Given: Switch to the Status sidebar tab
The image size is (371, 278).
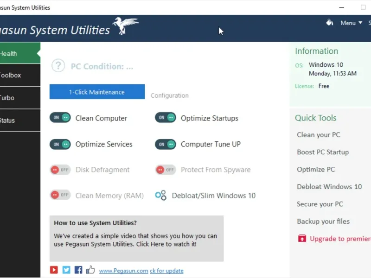Looking at the screenshot, I should 20,120.
